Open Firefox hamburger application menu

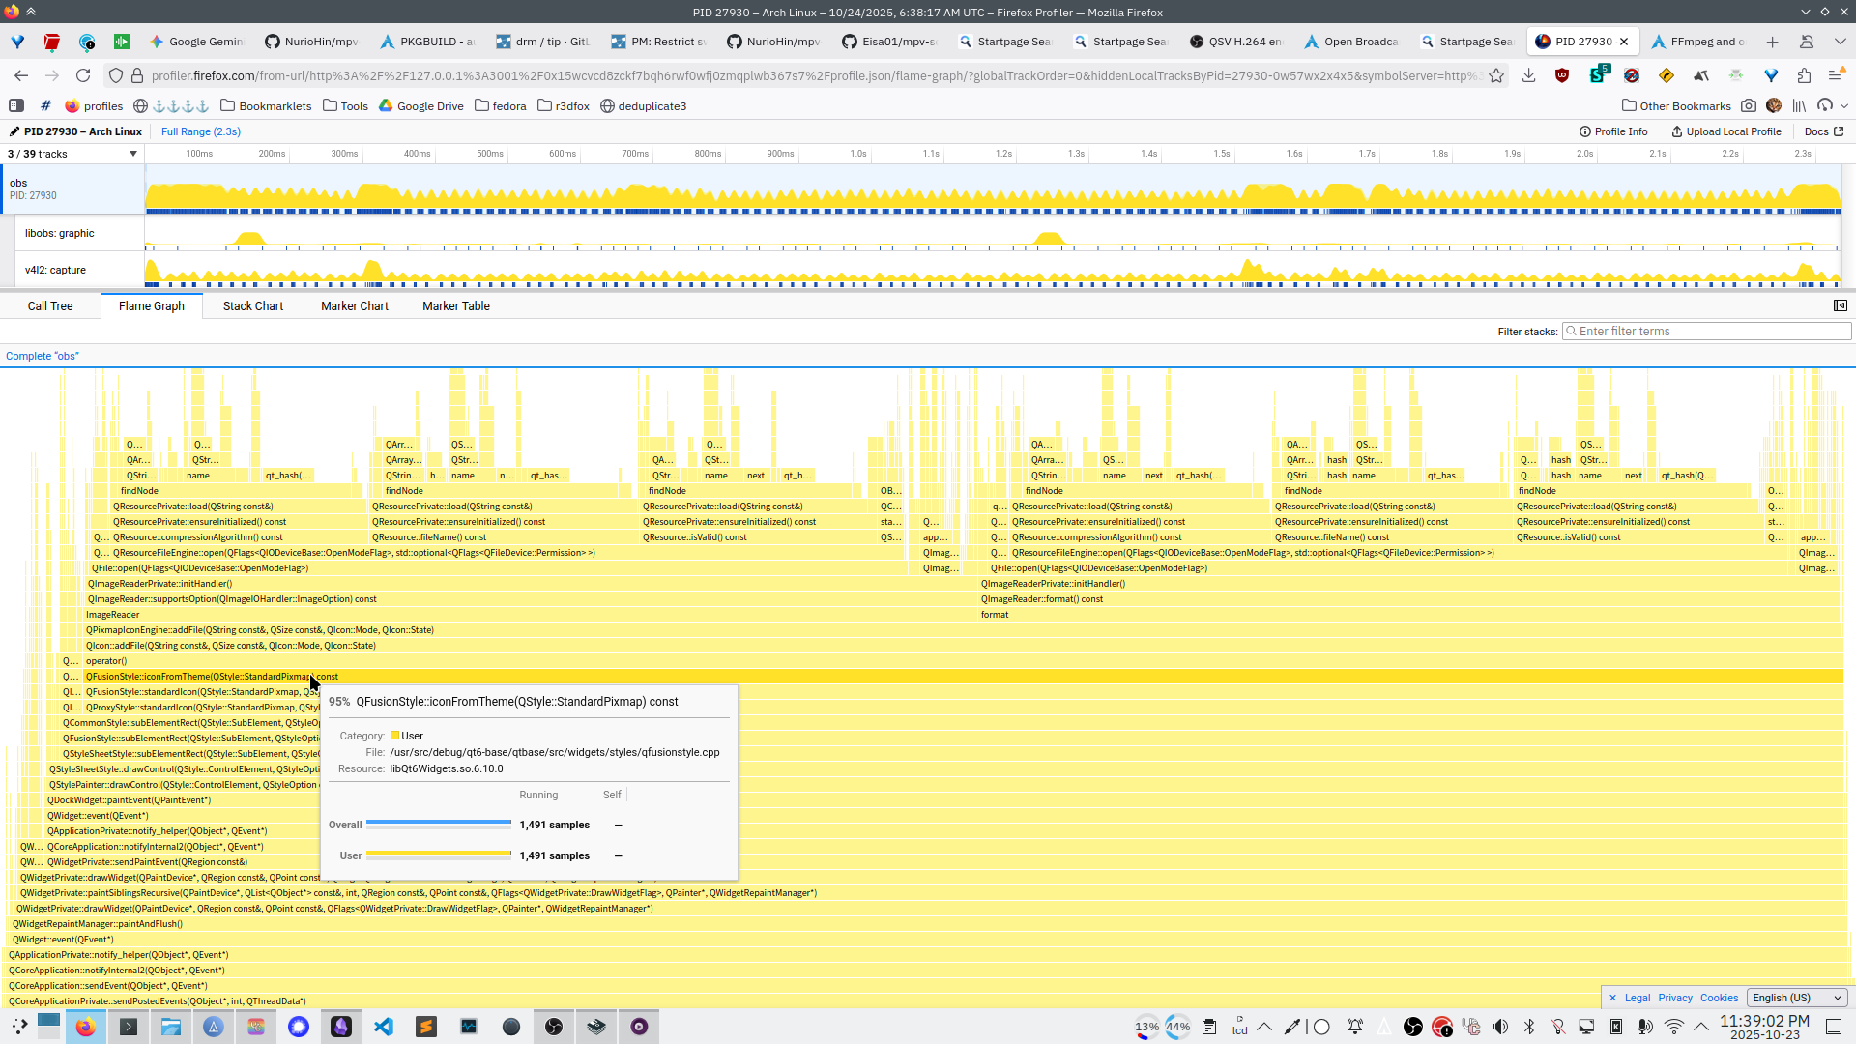(x=1836, y=75)
